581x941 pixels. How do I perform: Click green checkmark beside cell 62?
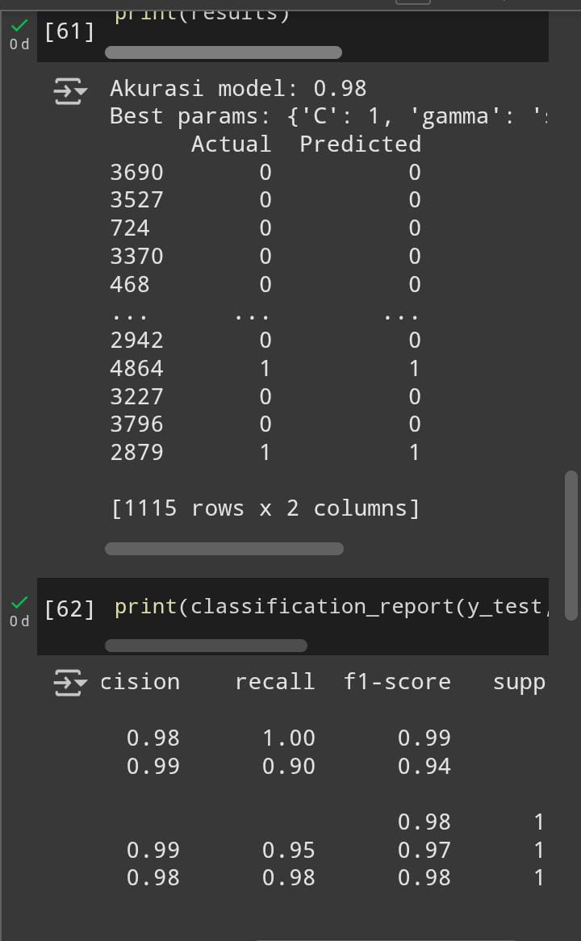pyautogui.click(x=20, y=602)
